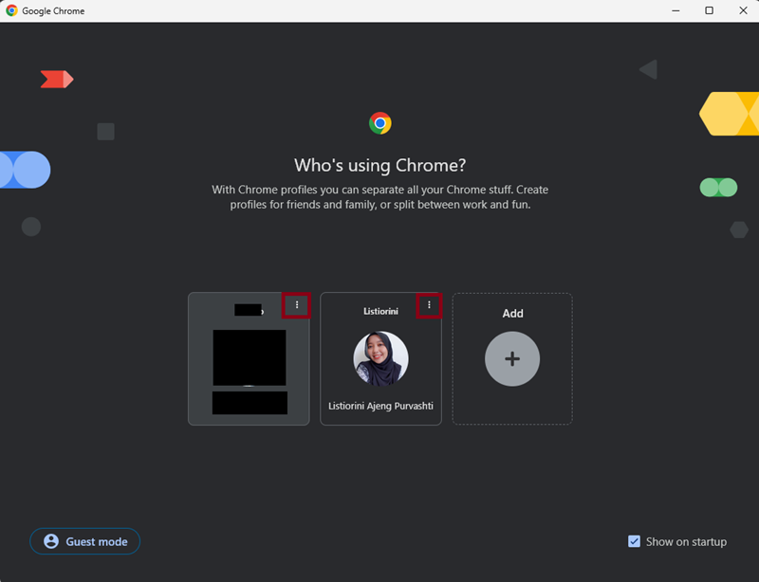Click the "Show on startup" label text

coord(686,541)
